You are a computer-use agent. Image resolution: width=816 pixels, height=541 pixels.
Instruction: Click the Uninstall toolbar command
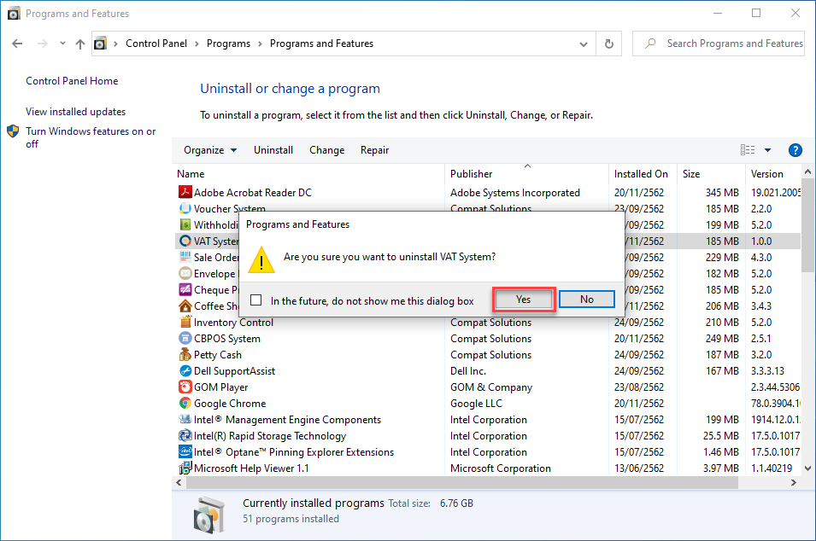273,150
